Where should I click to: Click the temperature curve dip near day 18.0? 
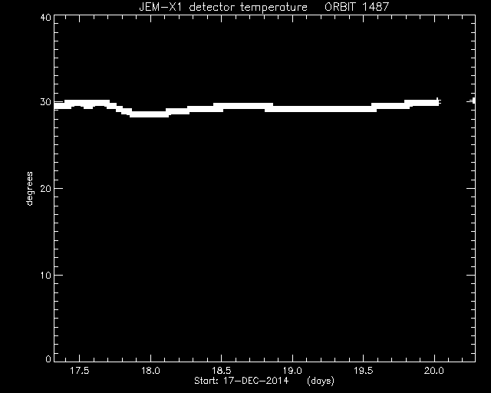149,114
